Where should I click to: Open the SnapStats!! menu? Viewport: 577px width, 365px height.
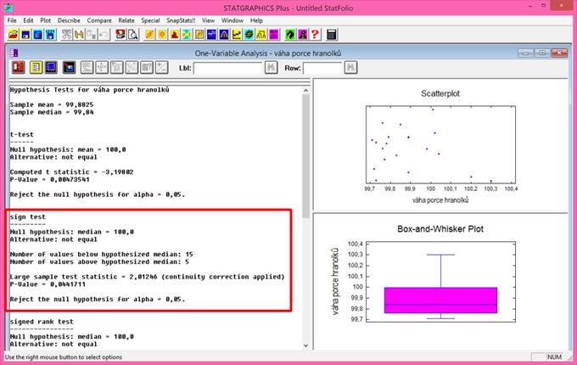pyautogui.click(x=181, y=20)
